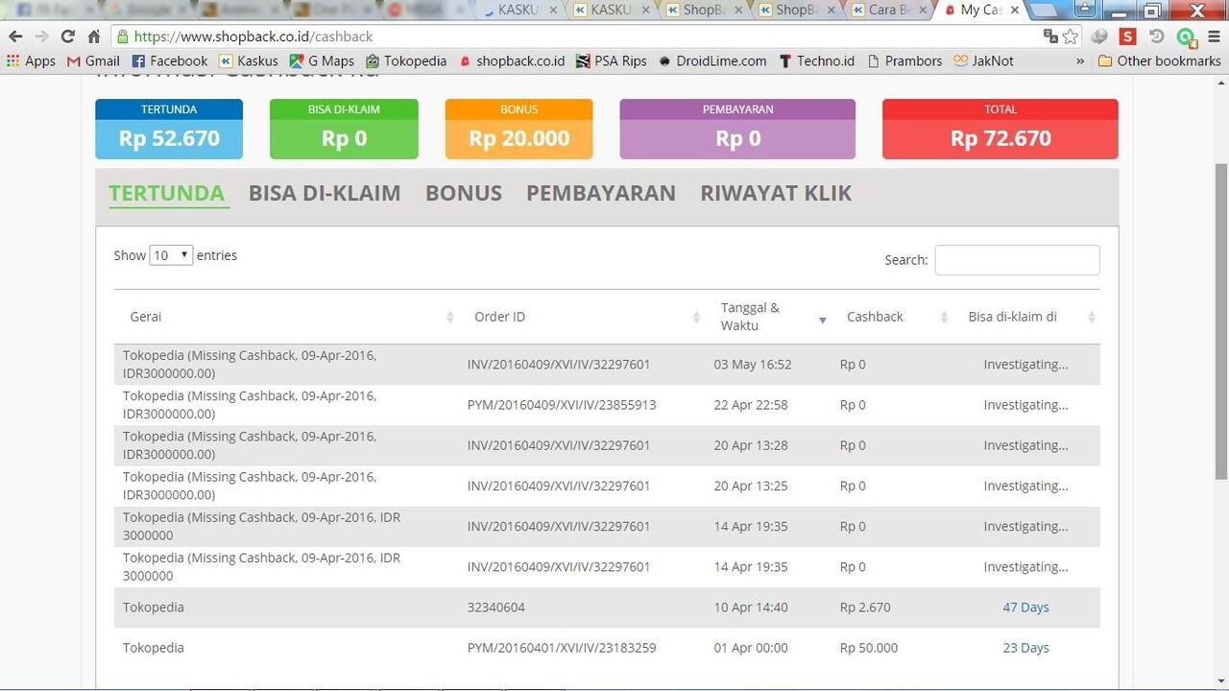Select order ID 32340604
The image size is (1229, 691).
pyautogui.click(x=496, y=608)
